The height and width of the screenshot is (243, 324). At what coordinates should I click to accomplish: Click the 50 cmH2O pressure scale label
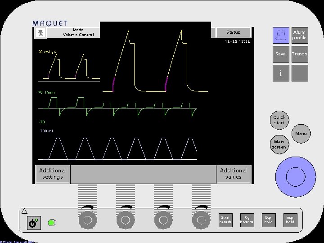tap(47, 52)
